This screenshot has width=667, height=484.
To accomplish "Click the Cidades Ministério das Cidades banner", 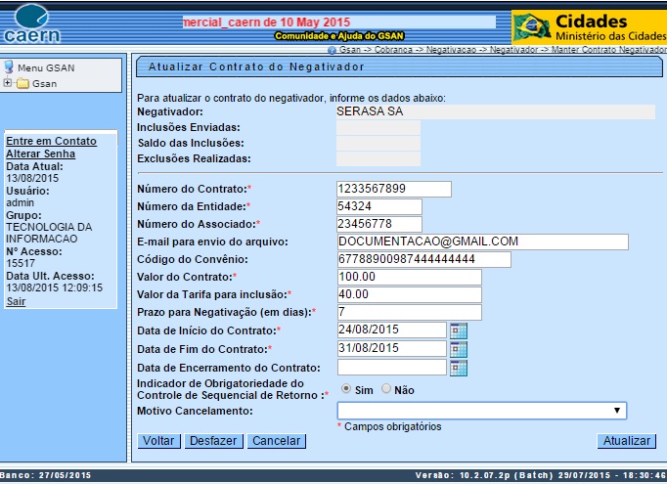I will (589, 26).
